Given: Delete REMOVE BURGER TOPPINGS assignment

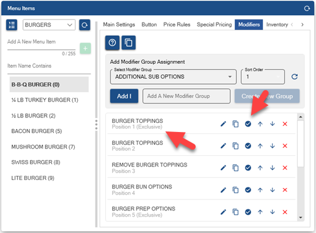Looking at the screenshot, I should point(285,168).
